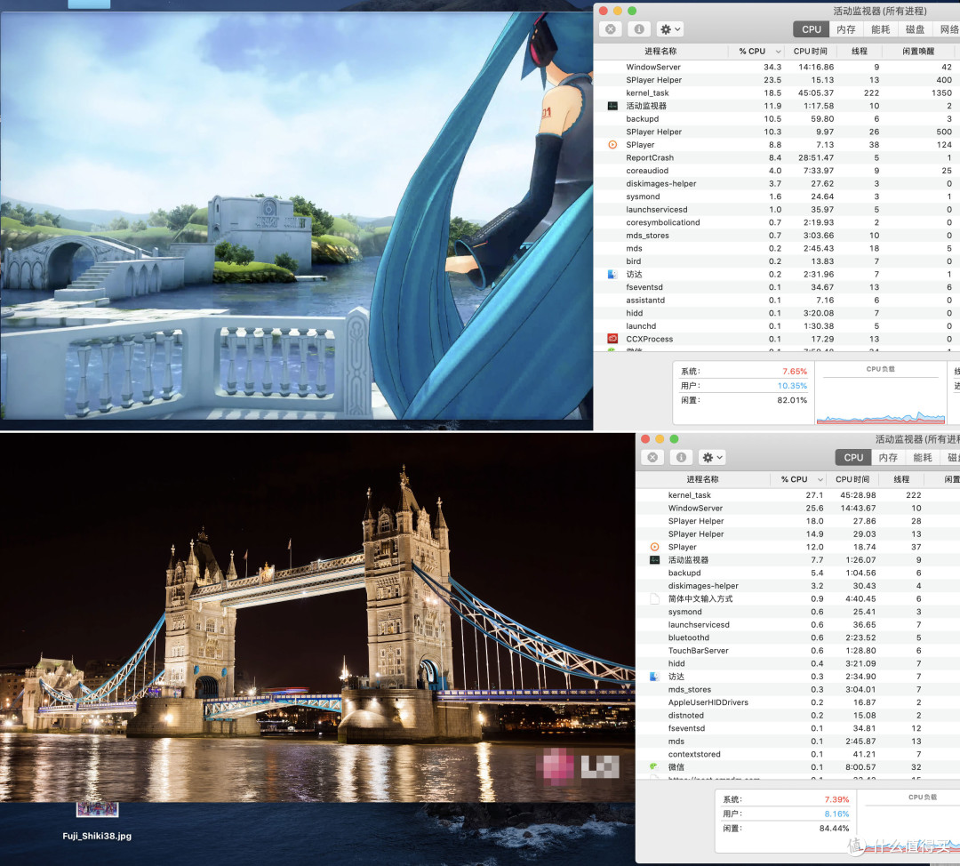Image resolution: width=960 pixels, height=866 pixels.
Task: Select bluetoothd row in lower window
Action: click(x=797, y=637)
